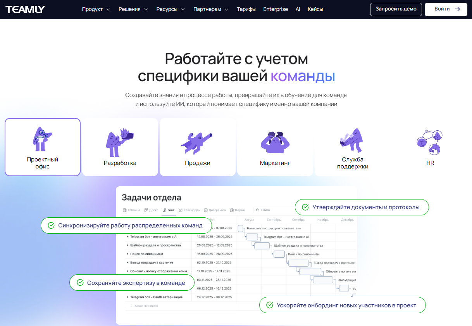
Task: Click inside the Поиск search input
Action: pyautogui.click(x=271, y=210)
